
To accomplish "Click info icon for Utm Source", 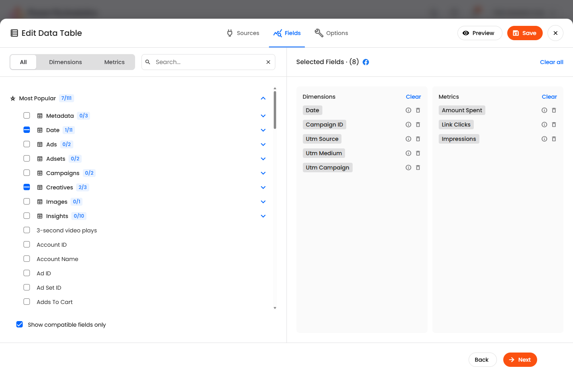I will (x=408, y=139).
